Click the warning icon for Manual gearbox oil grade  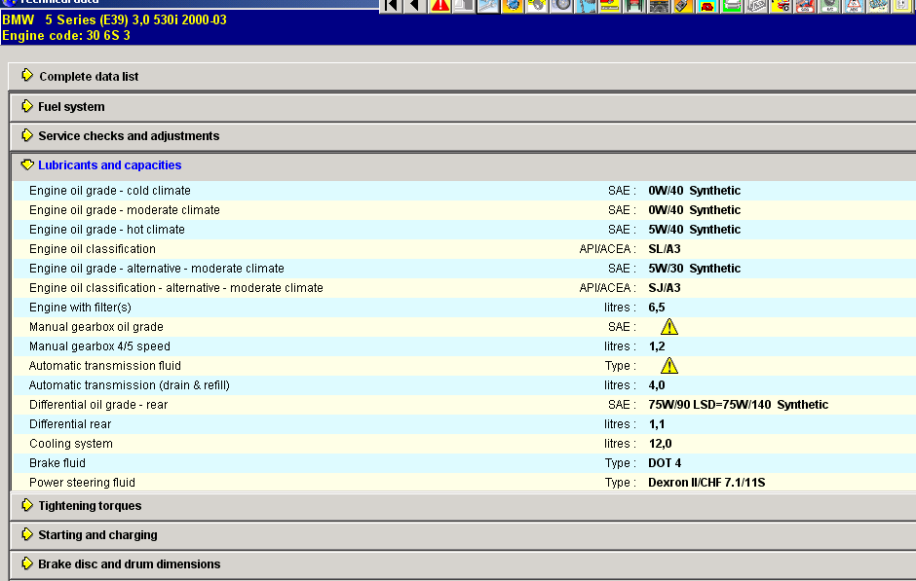click(x=668, y=327)
